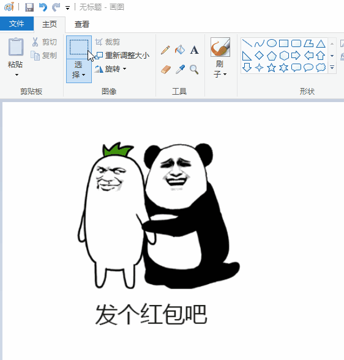Select the Text tool (A)

(x=194, y=50)
